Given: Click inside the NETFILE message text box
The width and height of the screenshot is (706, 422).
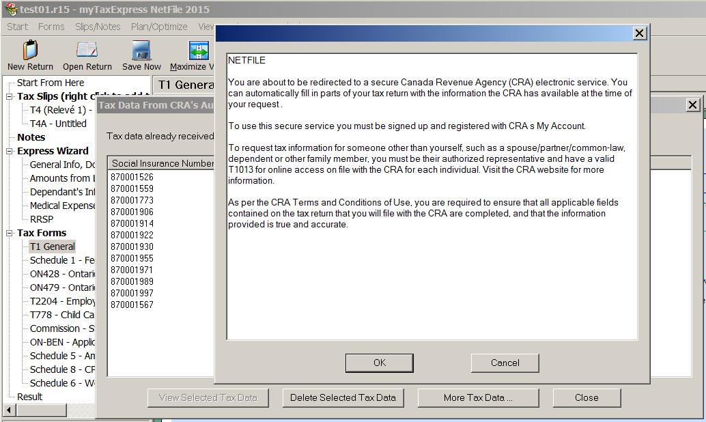Looking at the screenshot, I should click(432, 197).
